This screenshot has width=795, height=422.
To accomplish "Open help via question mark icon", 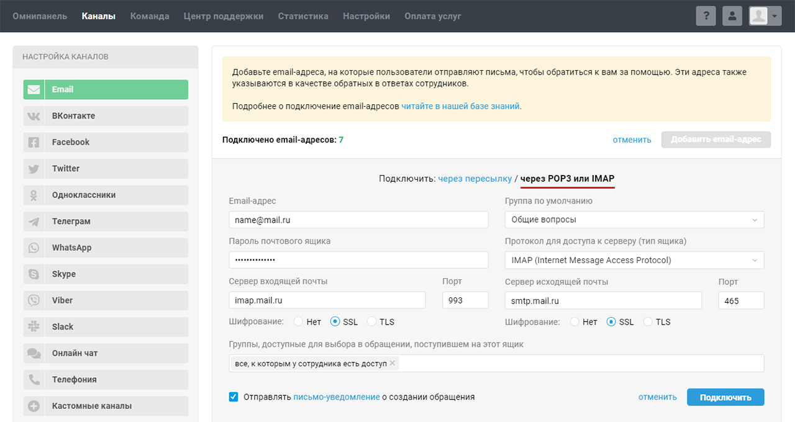I will 706,16.
